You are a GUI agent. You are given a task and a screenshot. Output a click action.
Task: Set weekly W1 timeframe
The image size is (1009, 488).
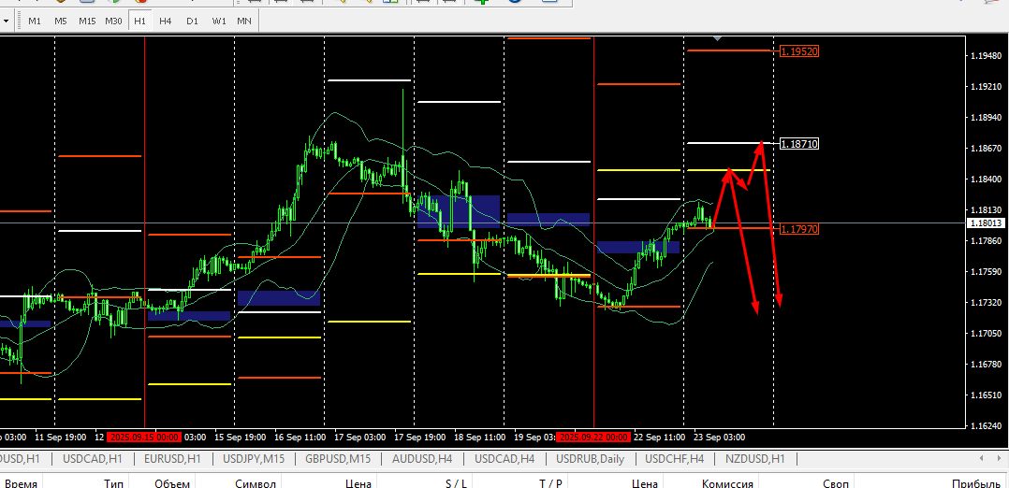click(219, 22)
